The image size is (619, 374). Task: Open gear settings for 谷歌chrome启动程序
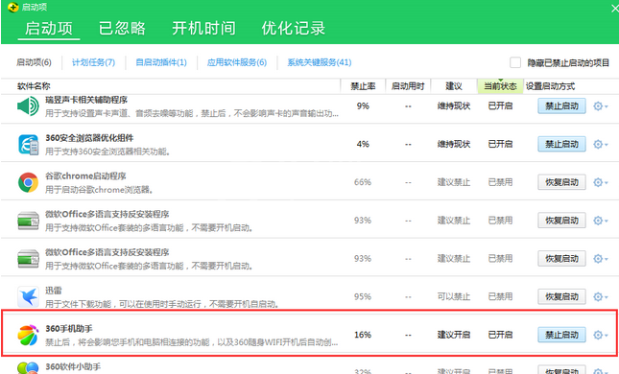(600, 182)
